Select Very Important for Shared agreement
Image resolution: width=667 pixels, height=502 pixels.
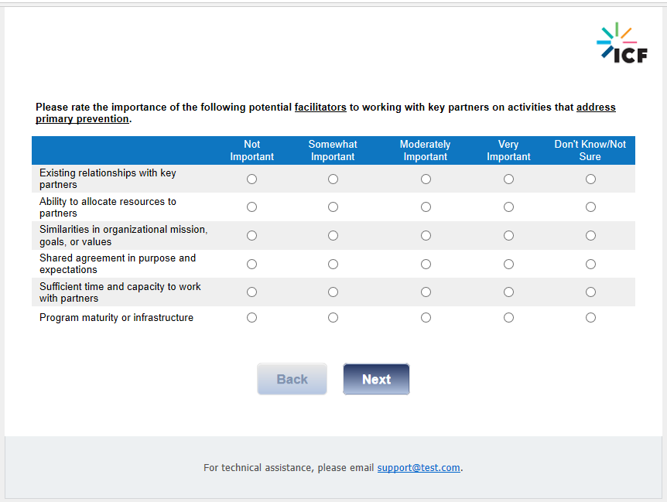pyautogui.click(x=508, y=264)
